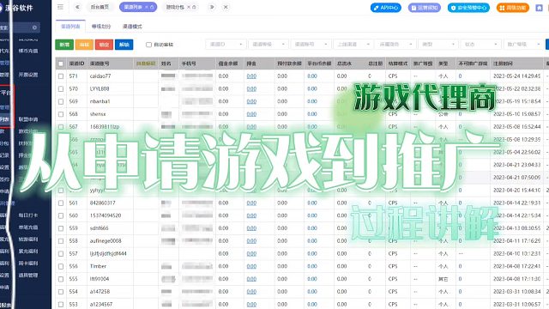Click account name sdtif666
The height and width of the screenshot is (309, 549).
[x=100, y=228]
